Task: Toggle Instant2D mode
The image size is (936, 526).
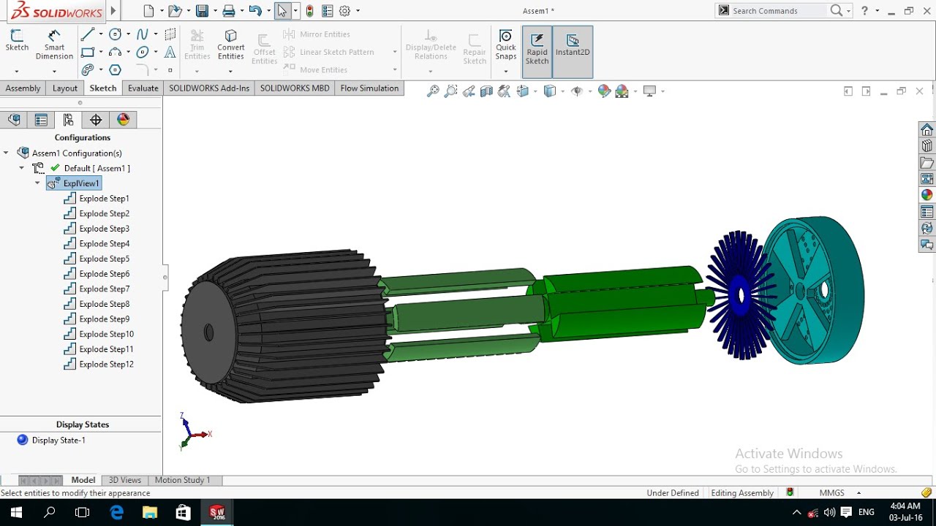Action: coord(573,51)
